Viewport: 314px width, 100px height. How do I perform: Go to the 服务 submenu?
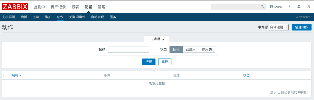click(x=113, y=17)
